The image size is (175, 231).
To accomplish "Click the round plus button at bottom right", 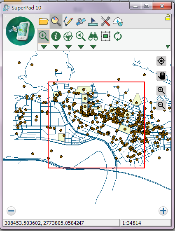I will [163, 211].
